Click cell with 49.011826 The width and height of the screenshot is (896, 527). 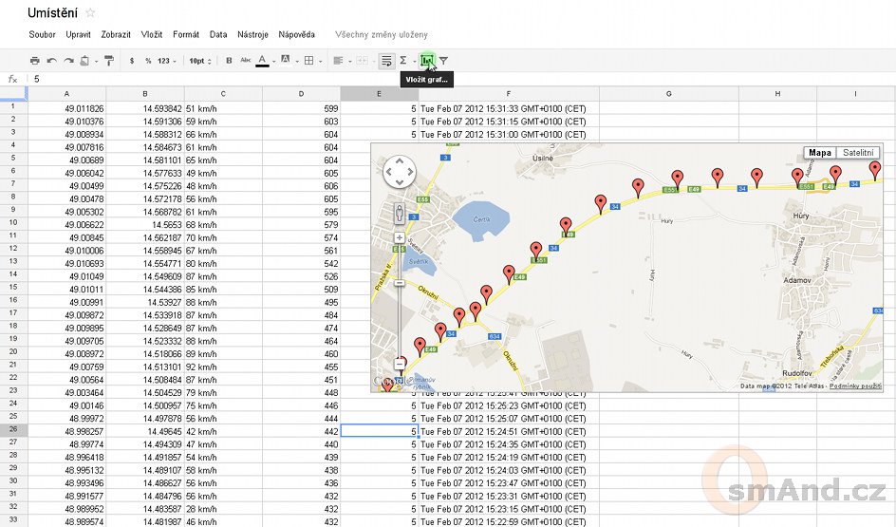66,108
